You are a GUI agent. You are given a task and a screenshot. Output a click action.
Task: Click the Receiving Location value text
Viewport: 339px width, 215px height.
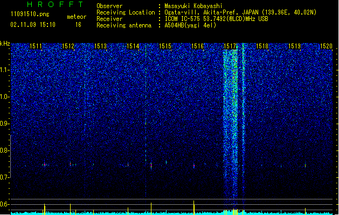coord(240,12)
